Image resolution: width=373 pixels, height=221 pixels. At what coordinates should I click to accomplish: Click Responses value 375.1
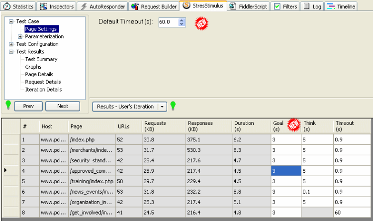pyautogui.click(x=208, y=139)
